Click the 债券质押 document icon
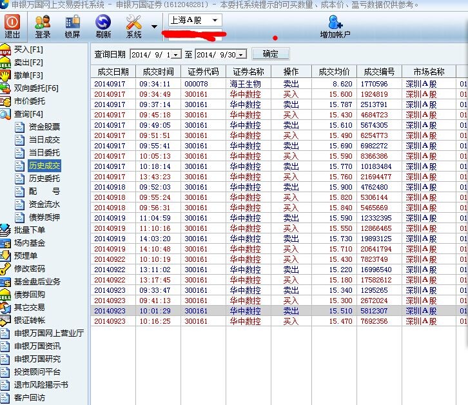 click(20, 217)
